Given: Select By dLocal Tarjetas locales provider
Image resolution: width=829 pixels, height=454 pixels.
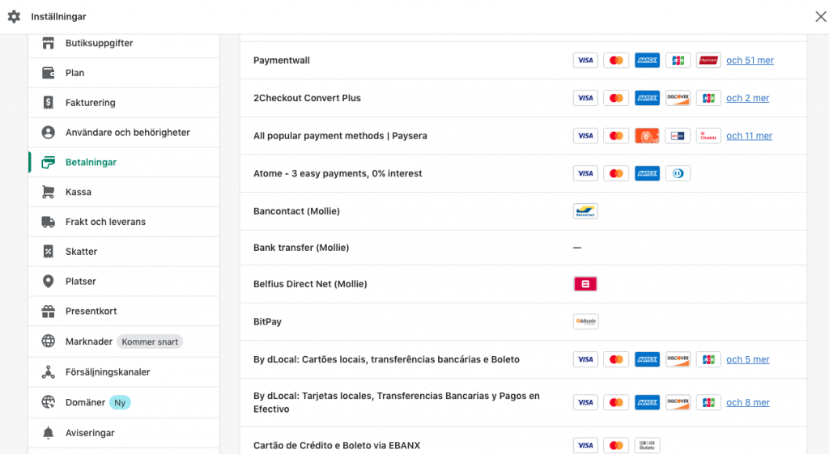Looking at the screenshot, I should click(524, 402).
